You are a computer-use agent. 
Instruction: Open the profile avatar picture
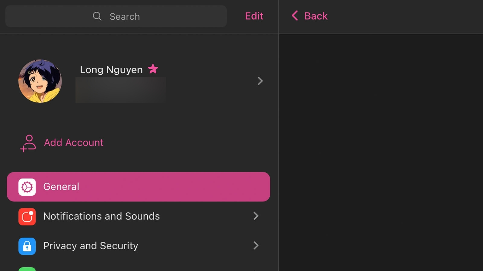(x=40, y=81)
